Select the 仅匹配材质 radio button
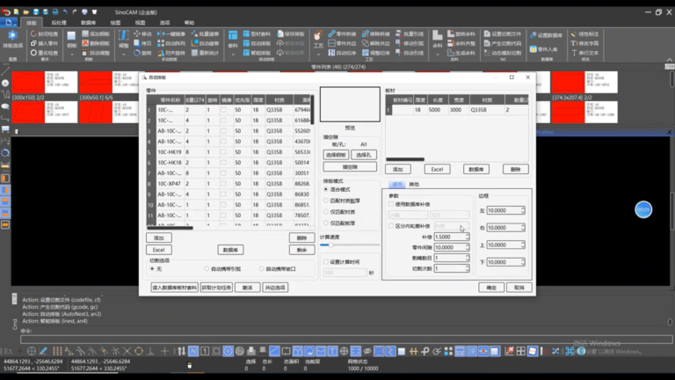This screenshot has height=380, width=675. point(326,211)
